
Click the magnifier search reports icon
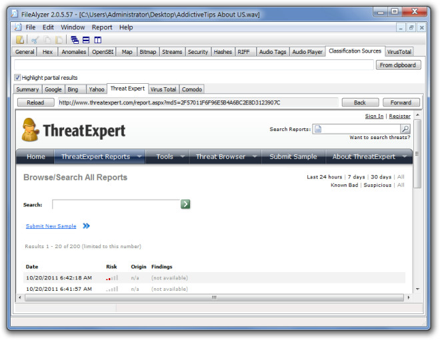pyautogui.click(x=405, y=129)
